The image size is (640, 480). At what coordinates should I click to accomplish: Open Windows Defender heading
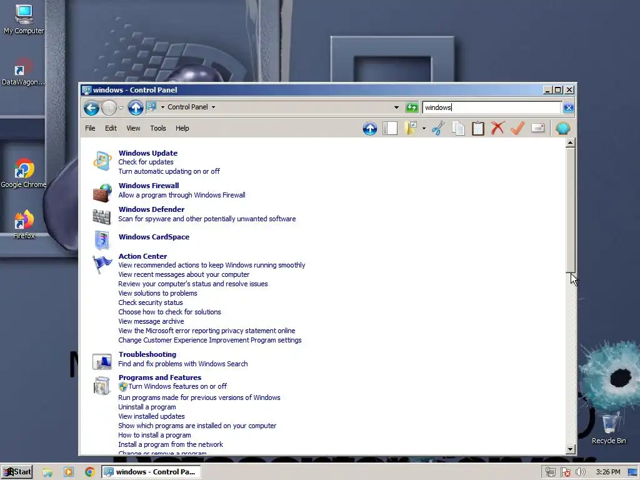[151, 209]
